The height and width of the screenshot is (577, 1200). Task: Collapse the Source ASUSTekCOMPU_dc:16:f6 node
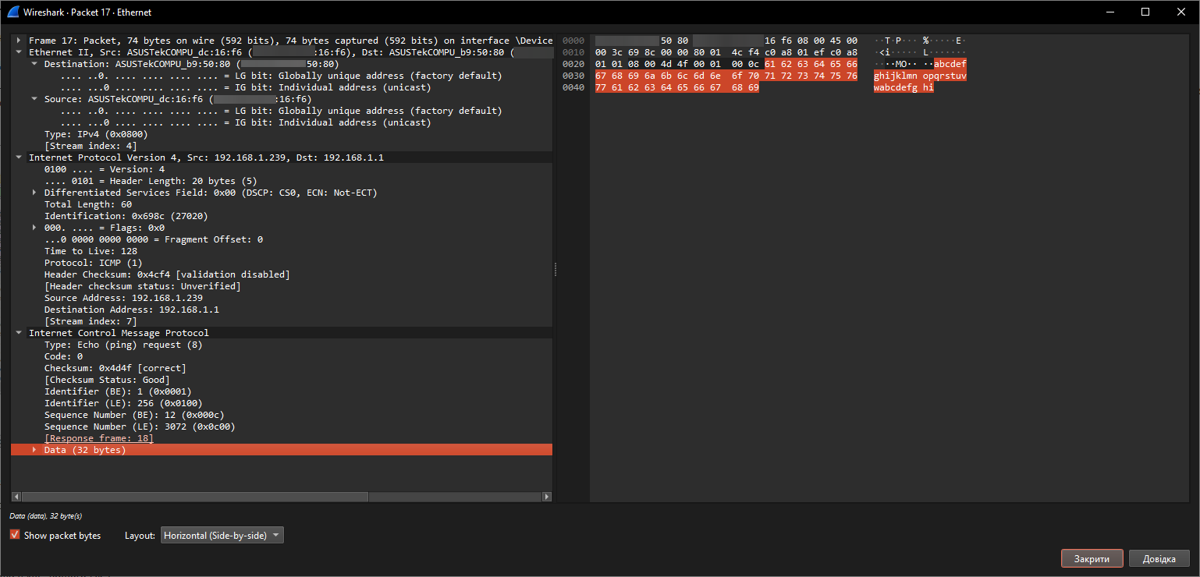click(34, 99)
